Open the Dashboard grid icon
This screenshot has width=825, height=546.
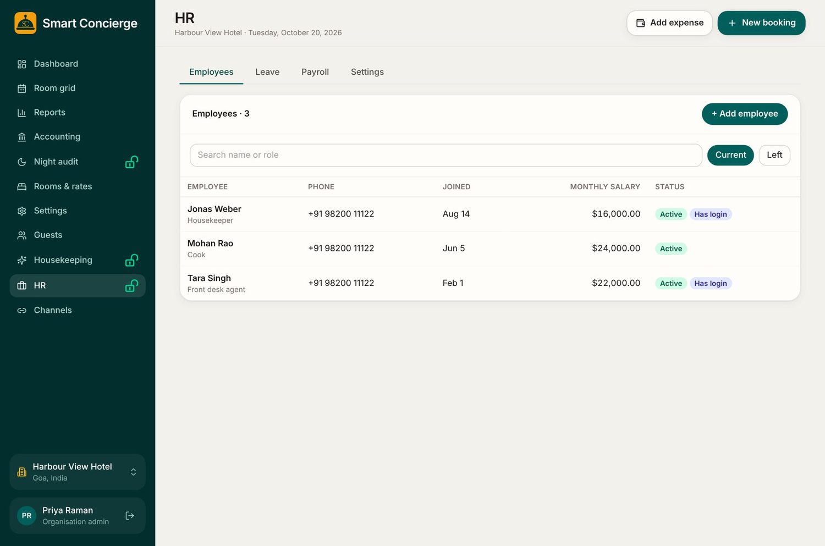click(x=22, y=64)
